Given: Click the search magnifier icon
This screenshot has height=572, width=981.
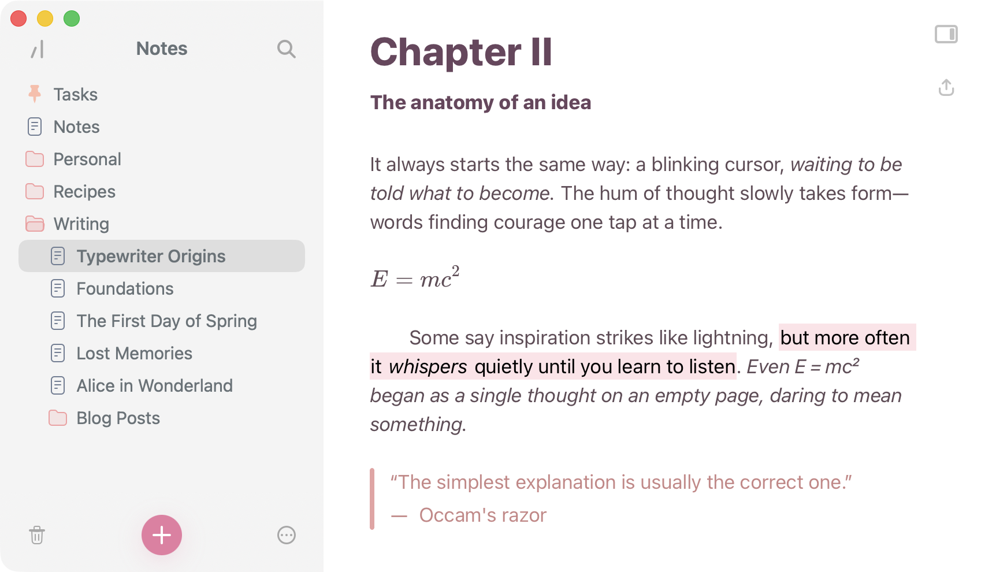Looking at the screenshot, I should (286, 49).
